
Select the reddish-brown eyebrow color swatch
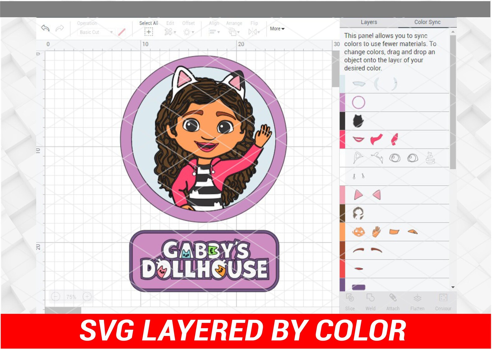pyautogui.click(x=342, y=250)
